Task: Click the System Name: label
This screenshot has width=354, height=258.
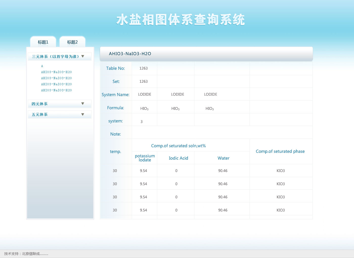Action: point(116,95)
